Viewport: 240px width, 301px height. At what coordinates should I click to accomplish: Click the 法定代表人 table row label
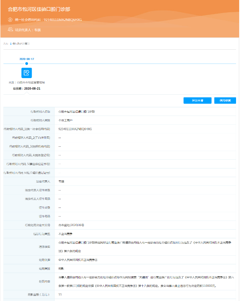tap(43, 181)
